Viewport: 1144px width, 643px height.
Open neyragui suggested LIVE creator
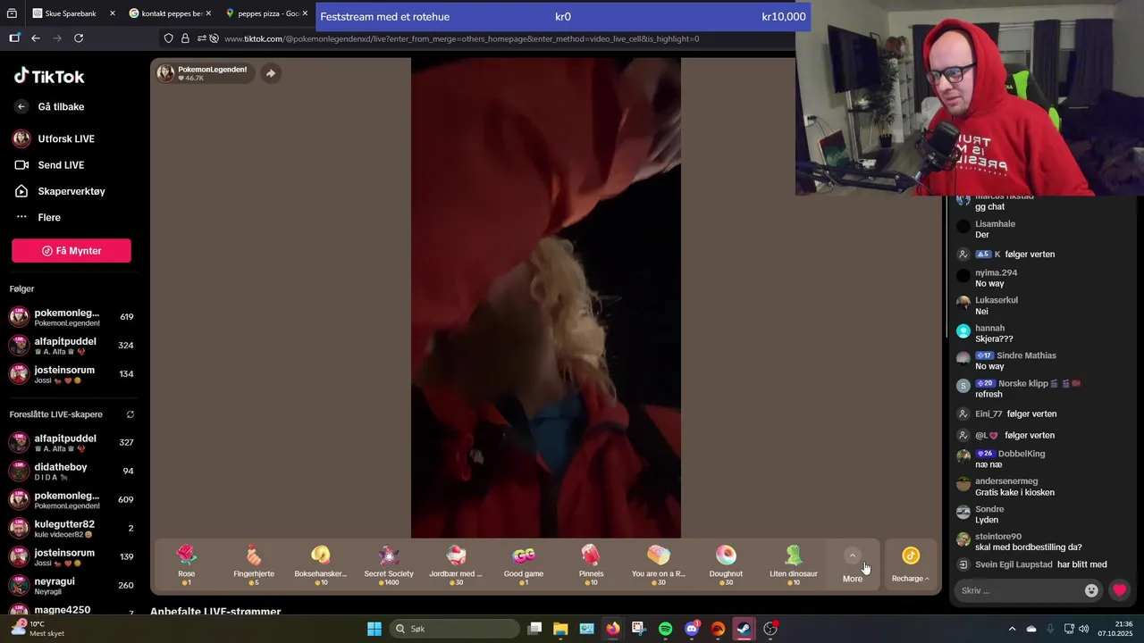[x=71, y=585]
